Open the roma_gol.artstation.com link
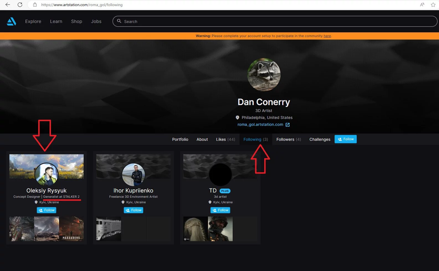 [x=260, y=124]
